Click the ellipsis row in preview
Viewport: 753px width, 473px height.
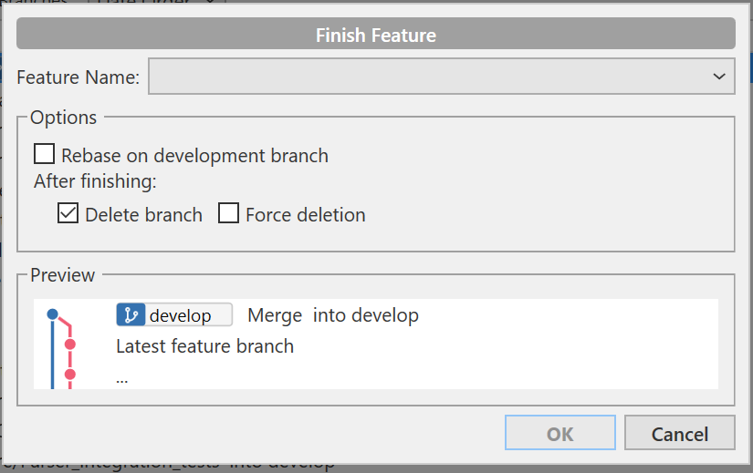(122, 379)
